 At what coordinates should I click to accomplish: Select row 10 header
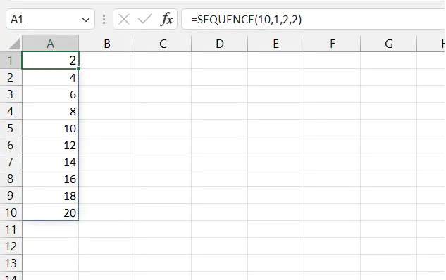point(11,212)
